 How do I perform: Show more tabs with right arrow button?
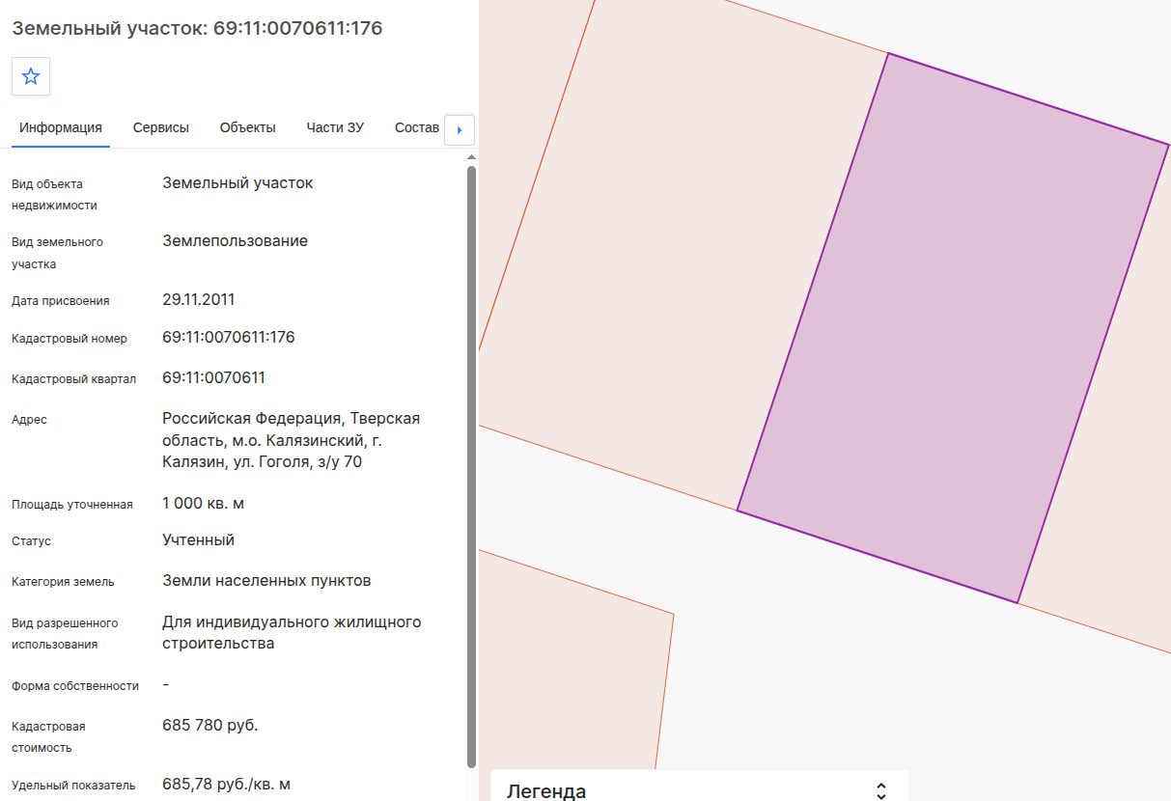460,129
